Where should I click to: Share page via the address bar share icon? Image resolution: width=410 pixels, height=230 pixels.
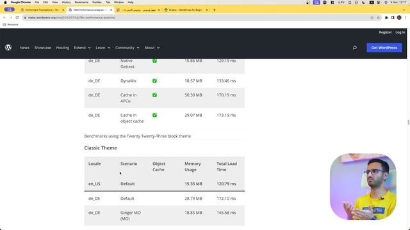coord(372,18)
